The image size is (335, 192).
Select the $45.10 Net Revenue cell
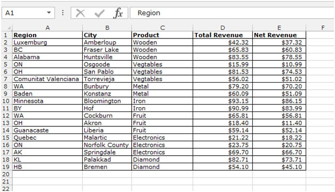click(279, 167)
